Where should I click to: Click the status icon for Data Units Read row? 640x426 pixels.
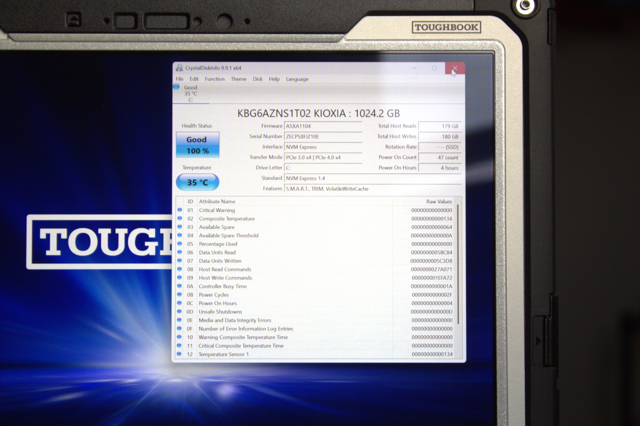[x=180, y=252]
